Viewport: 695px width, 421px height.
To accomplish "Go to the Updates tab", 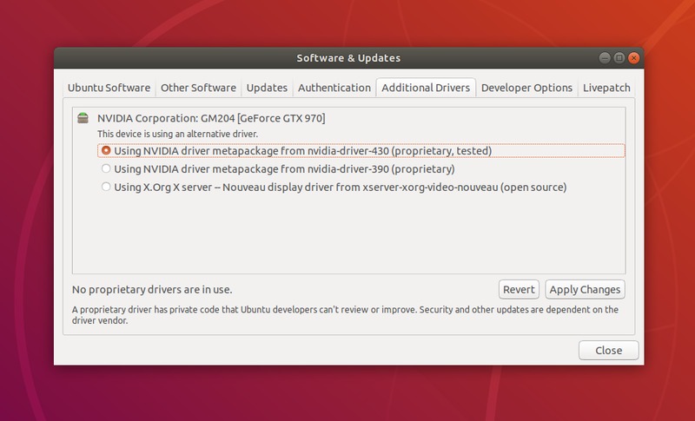I will (267, 88).
